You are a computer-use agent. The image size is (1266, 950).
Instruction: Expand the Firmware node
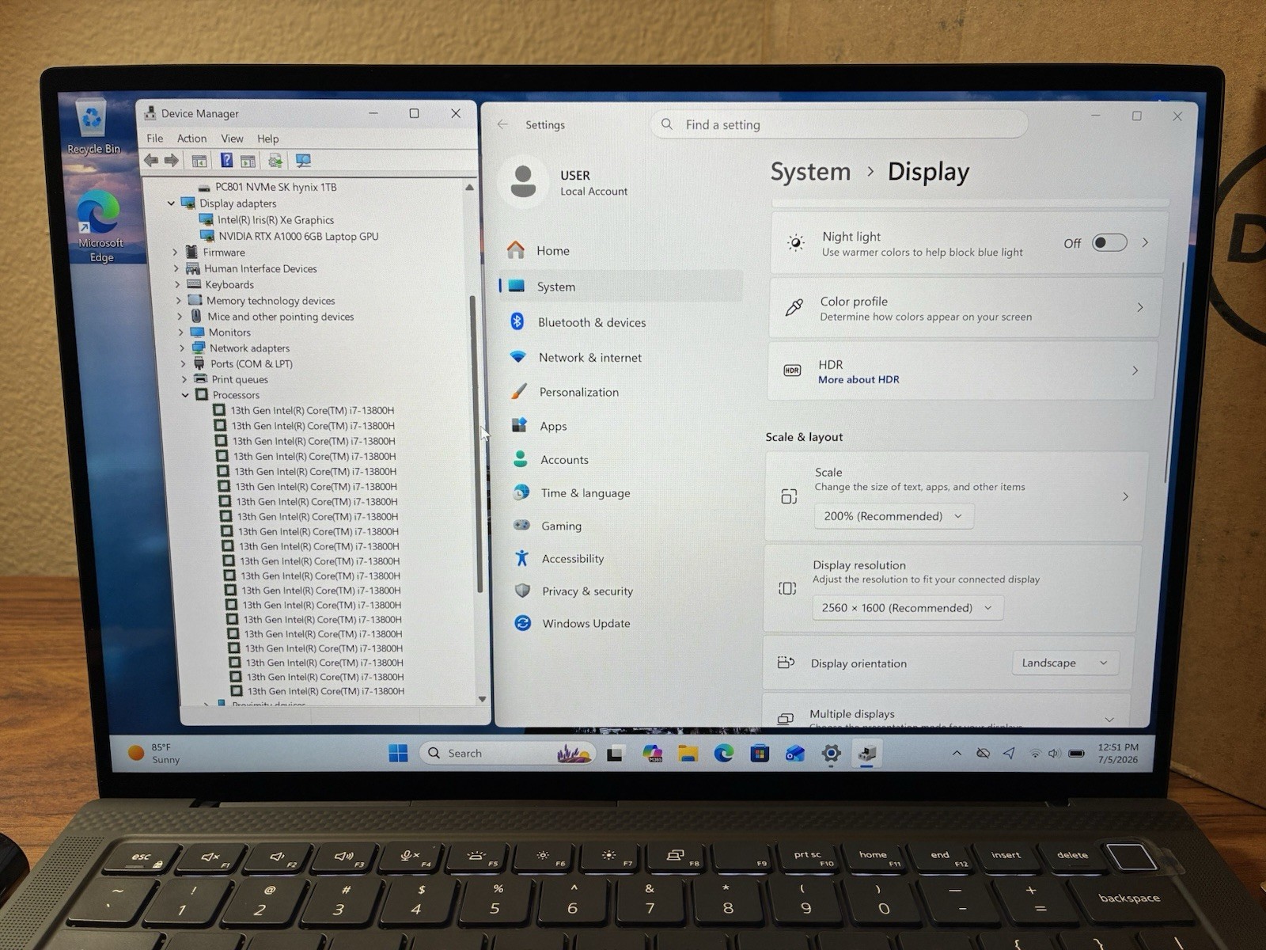pos(176,253)
